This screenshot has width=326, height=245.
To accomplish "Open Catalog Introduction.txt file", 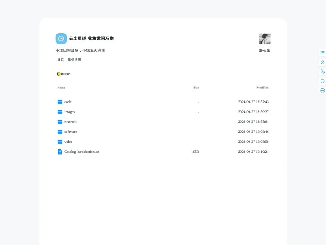I will point(81,152).
